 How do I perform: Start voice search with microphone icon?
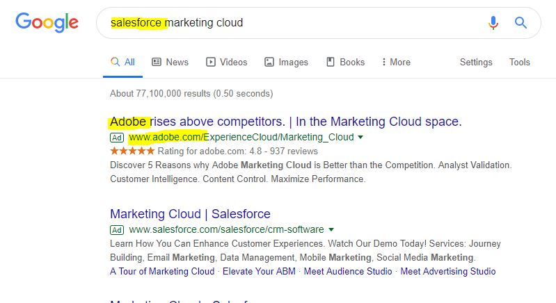click(493, 23)
